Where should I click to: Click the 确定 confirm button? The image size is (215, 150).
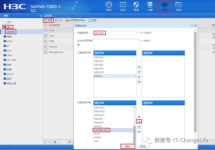[x=128, y=146]
